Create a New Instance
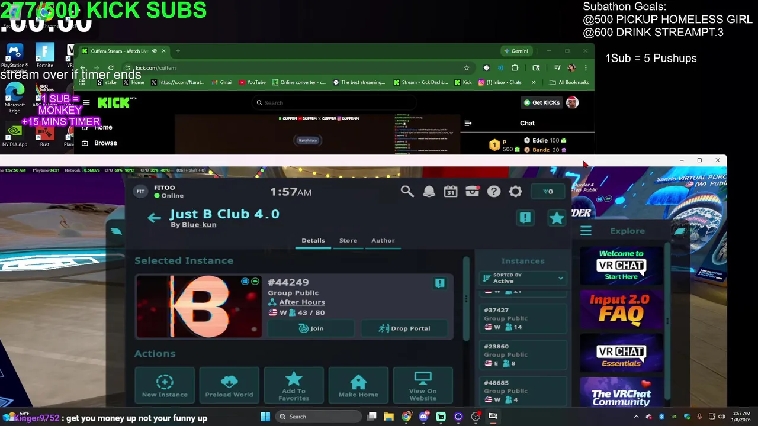Viewport: 758px width, 426px height. coord(165,385)
